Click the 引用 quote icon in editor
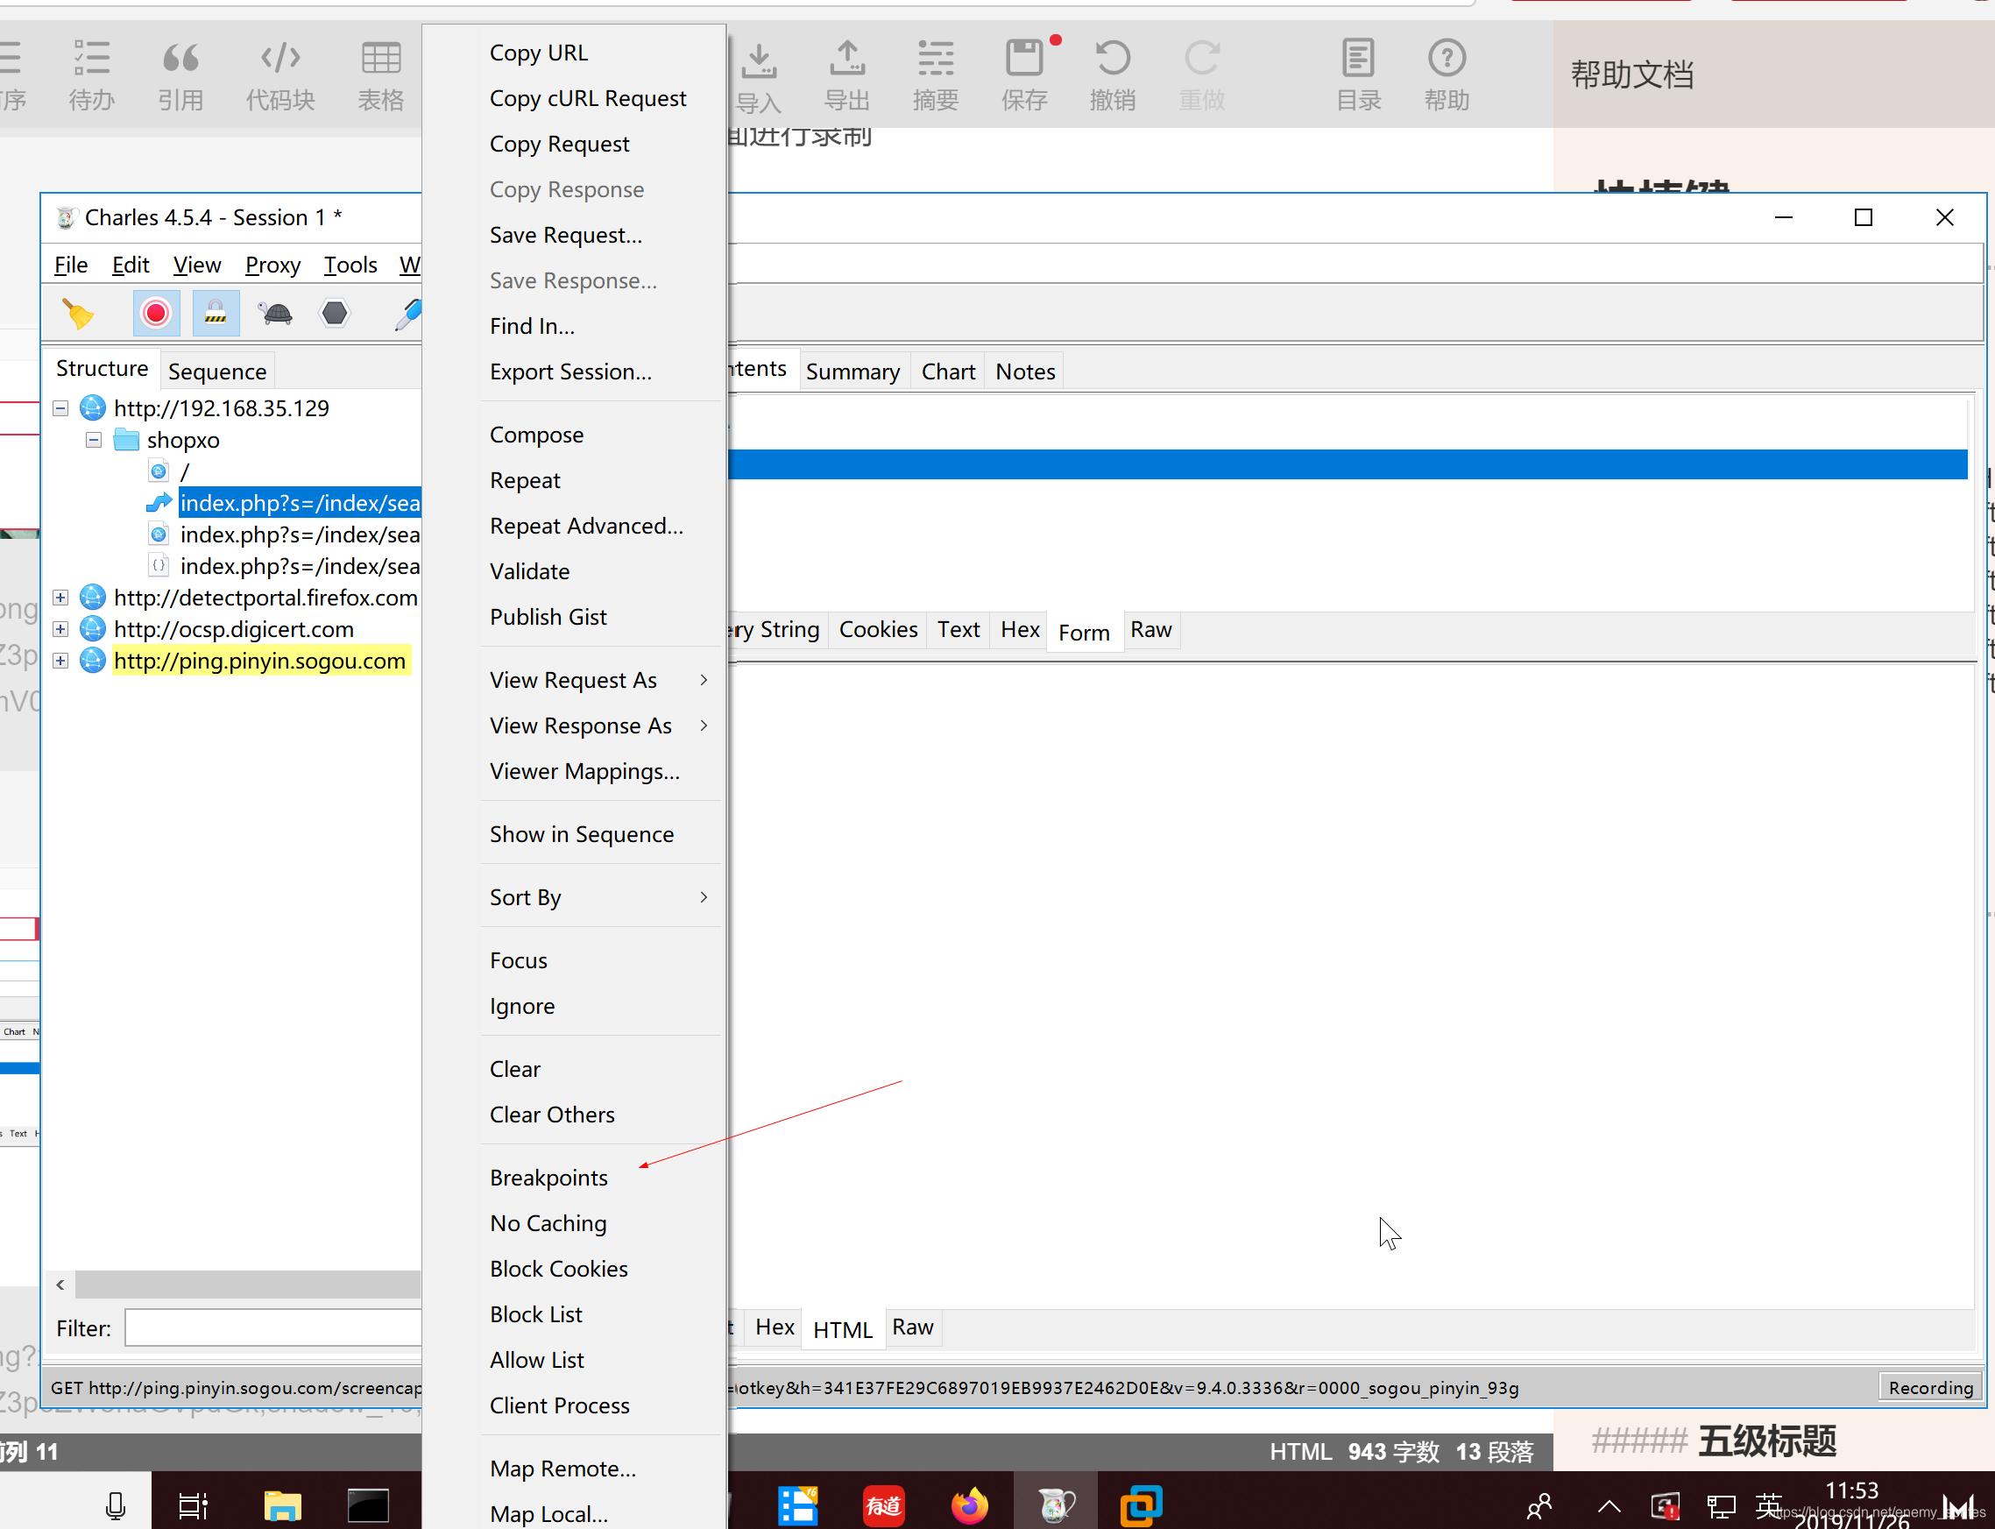Image resolution: width=1995 pixels, height=1529 pixels. coord(180,75)
